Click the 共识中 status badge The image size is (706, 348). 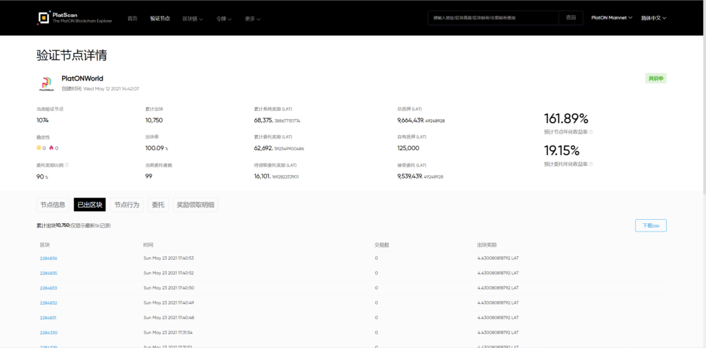click(x=656, y=79)
